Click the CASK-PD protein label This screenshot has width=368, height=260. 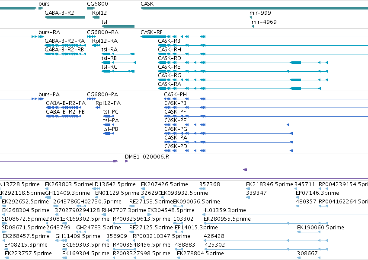176,146
